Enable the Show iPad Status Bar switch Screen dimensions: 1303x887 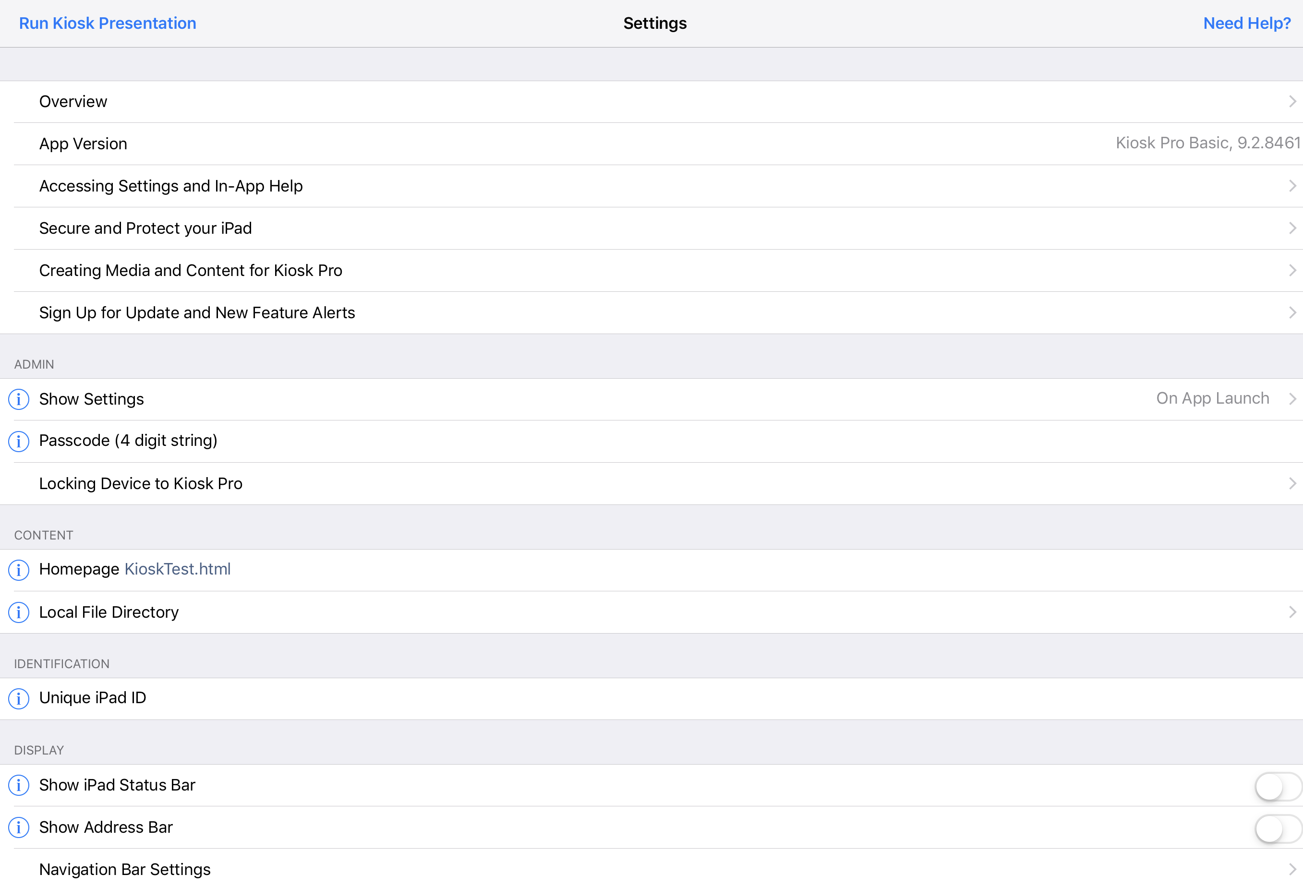click(1278, 787)
